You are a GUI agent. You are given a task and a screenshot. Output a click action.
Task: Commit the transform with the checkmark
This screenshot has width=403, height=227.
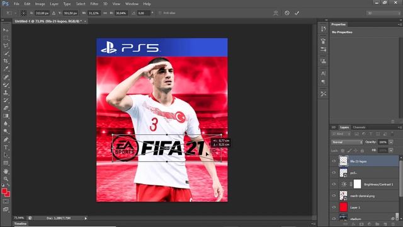click(297, 13)
